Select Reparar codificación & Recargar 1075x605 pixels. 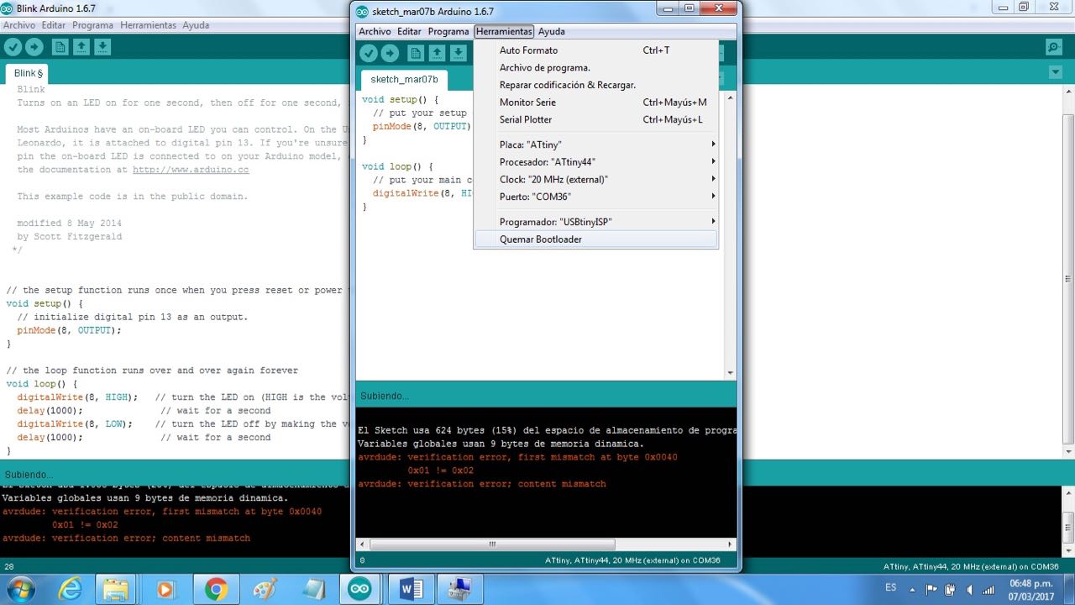[596, 85]
